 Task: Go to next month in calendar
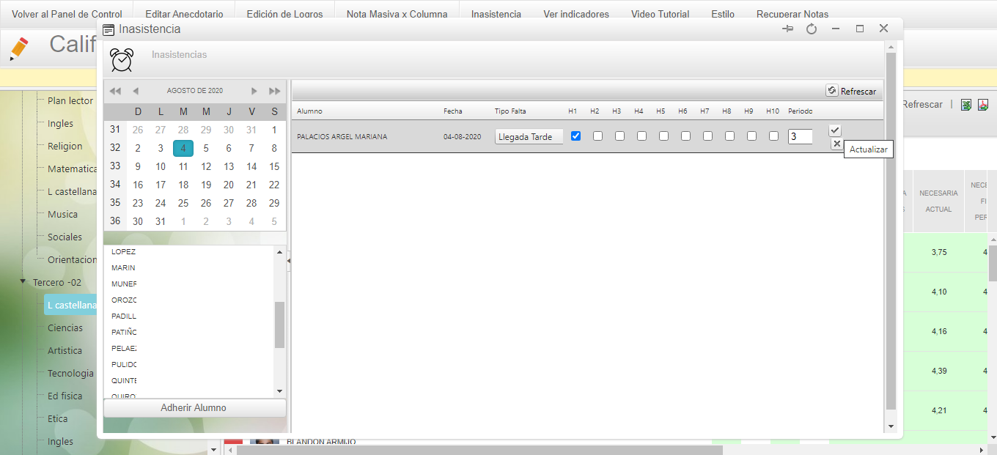[254, 91]
